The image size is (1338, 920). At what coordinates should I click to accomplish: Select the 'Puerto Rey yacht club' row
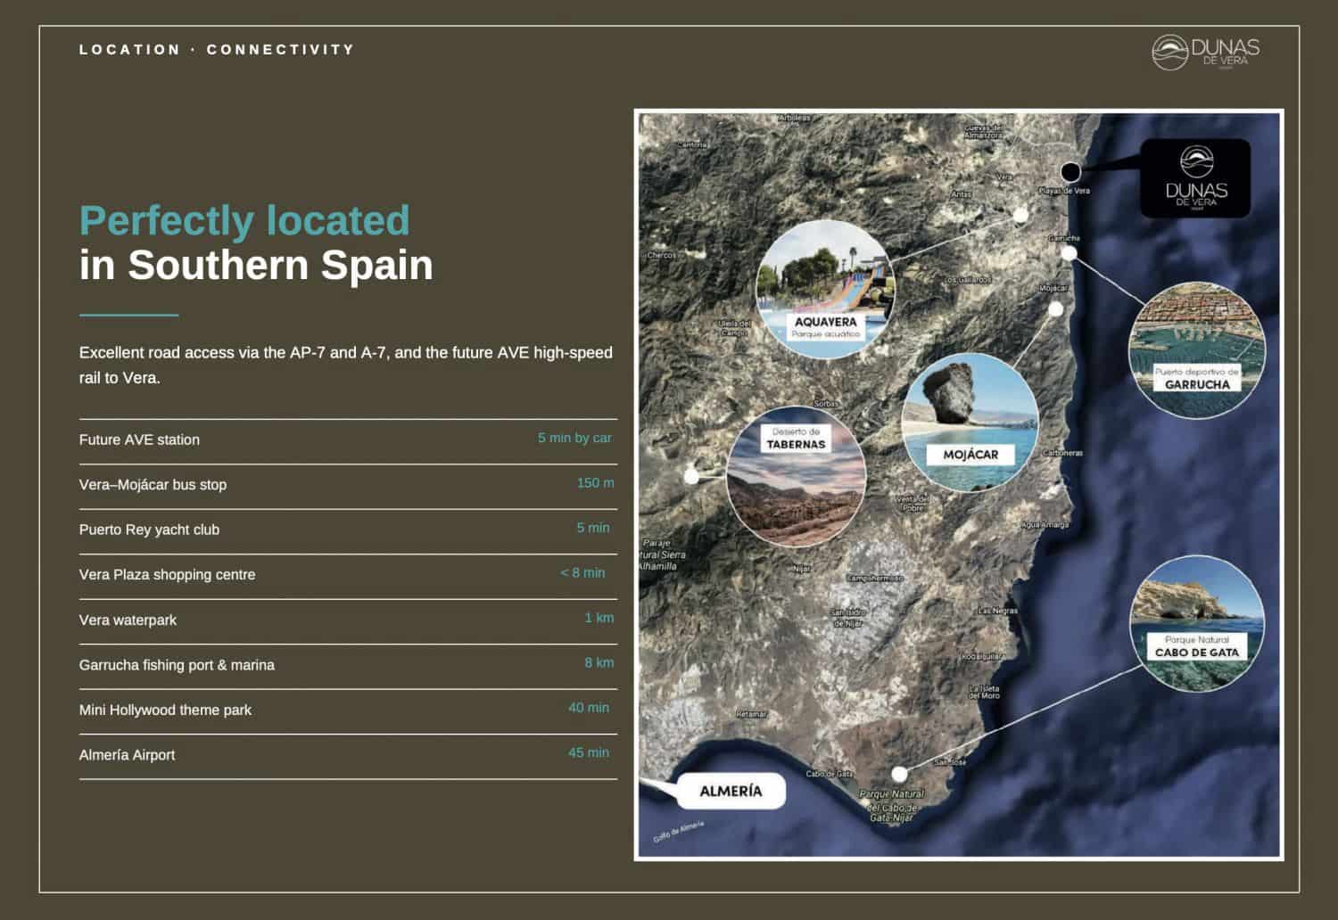pos(348,531)
